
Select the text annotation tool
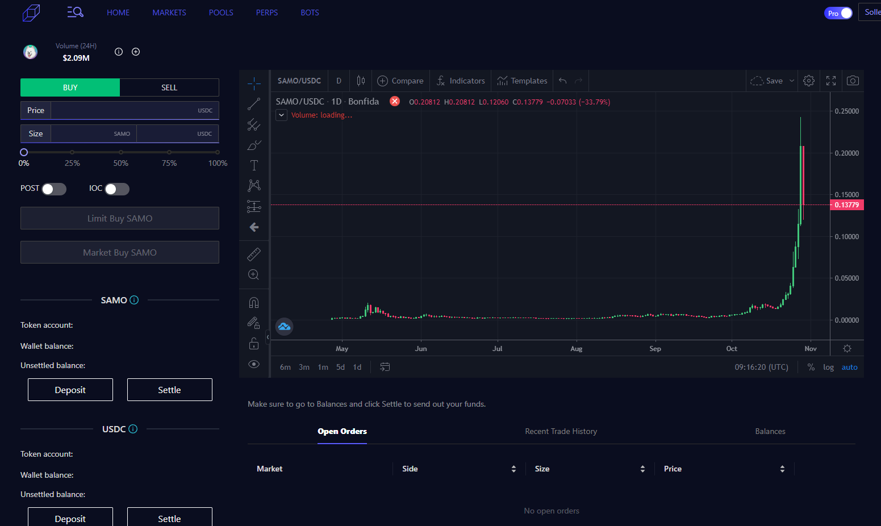[x=254, y=165]
